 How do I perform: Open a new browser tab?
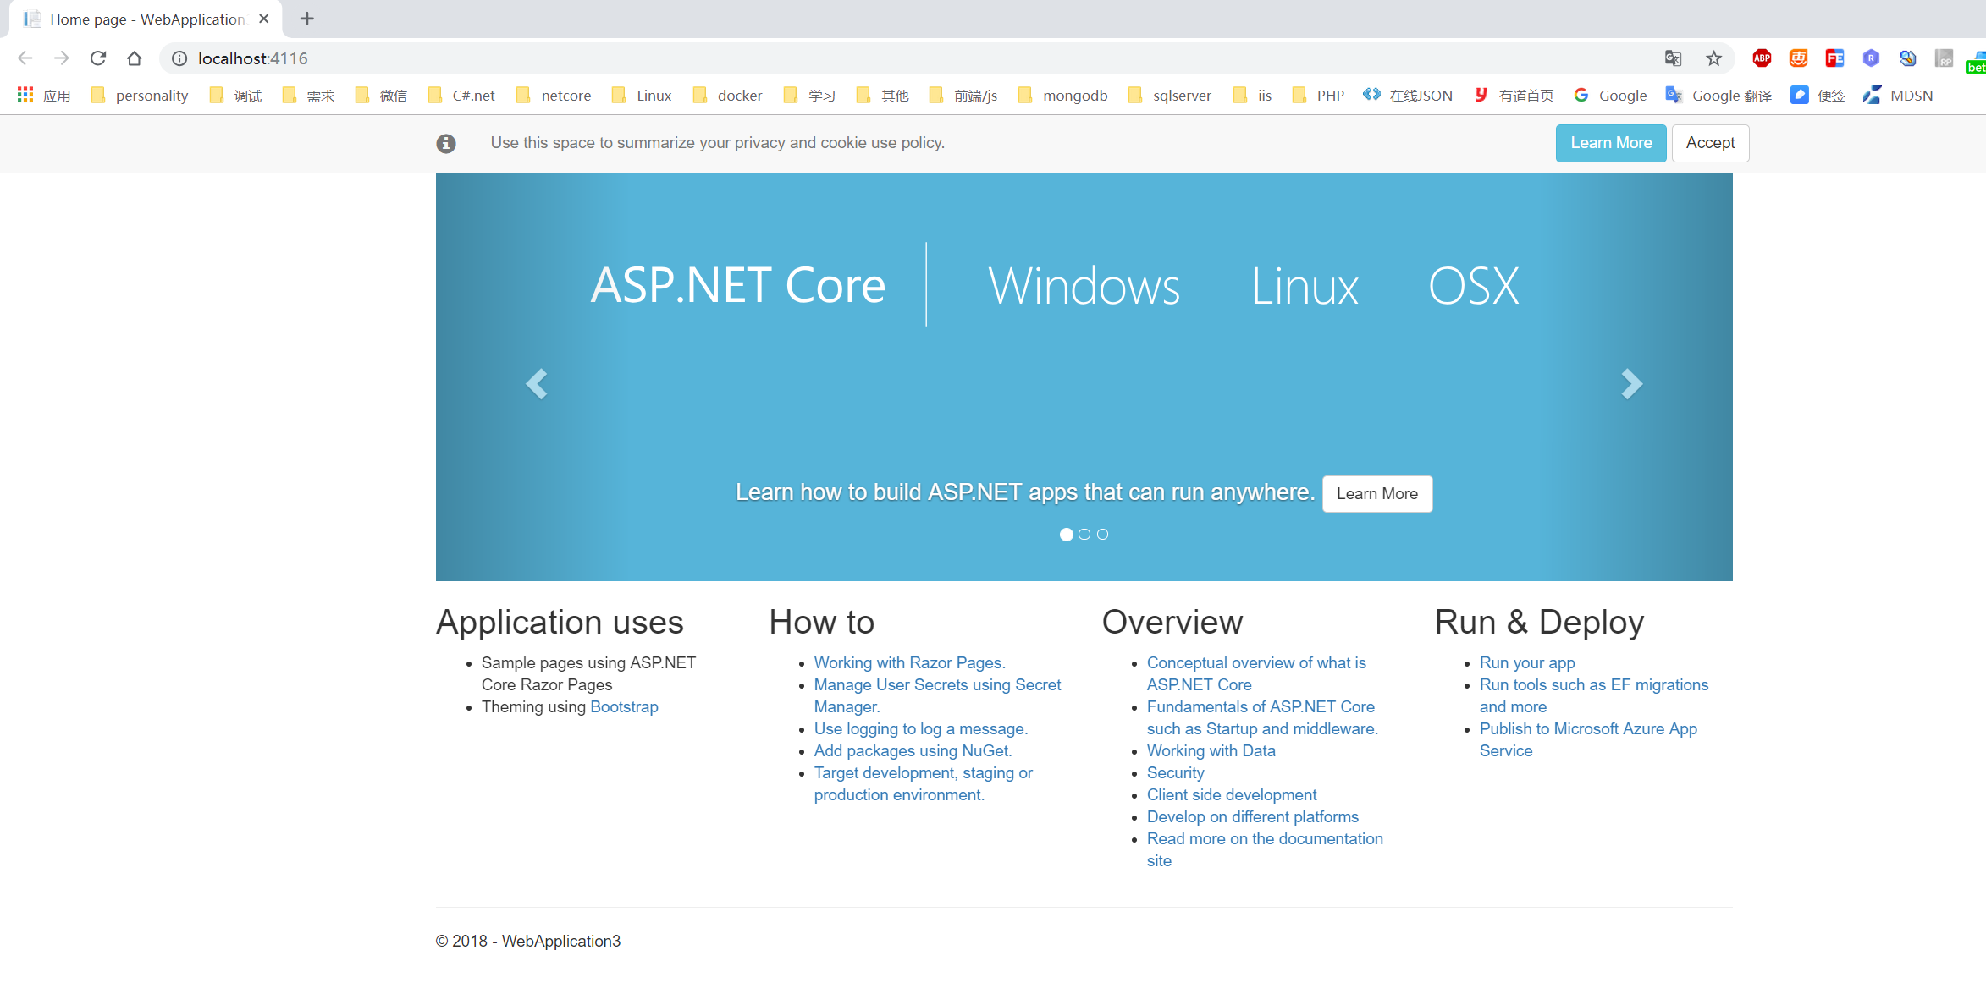307,19
